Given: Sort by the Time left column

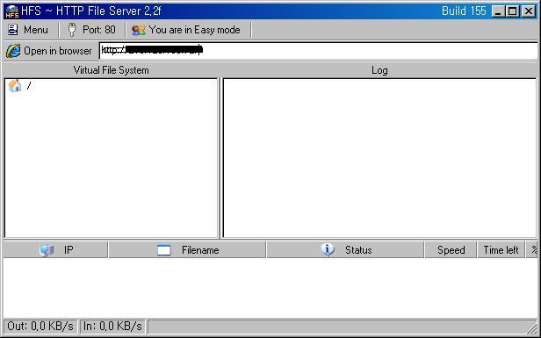Looking at the screenshot, I should tap(501, 249).
